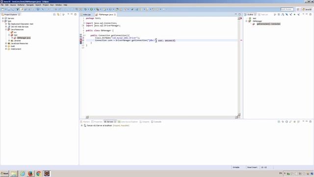Open Project Explorer View Menu arrow

[68, 14]
